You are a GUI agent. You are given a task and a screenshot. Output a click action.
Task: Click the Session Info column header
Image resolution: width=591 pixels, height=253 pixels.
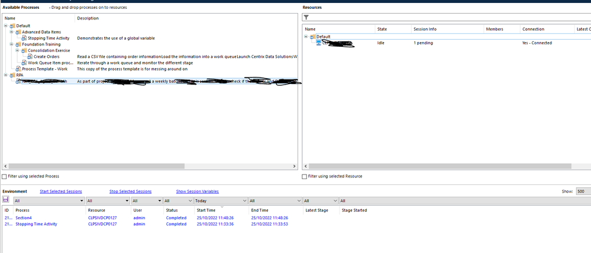pos(425,29)
